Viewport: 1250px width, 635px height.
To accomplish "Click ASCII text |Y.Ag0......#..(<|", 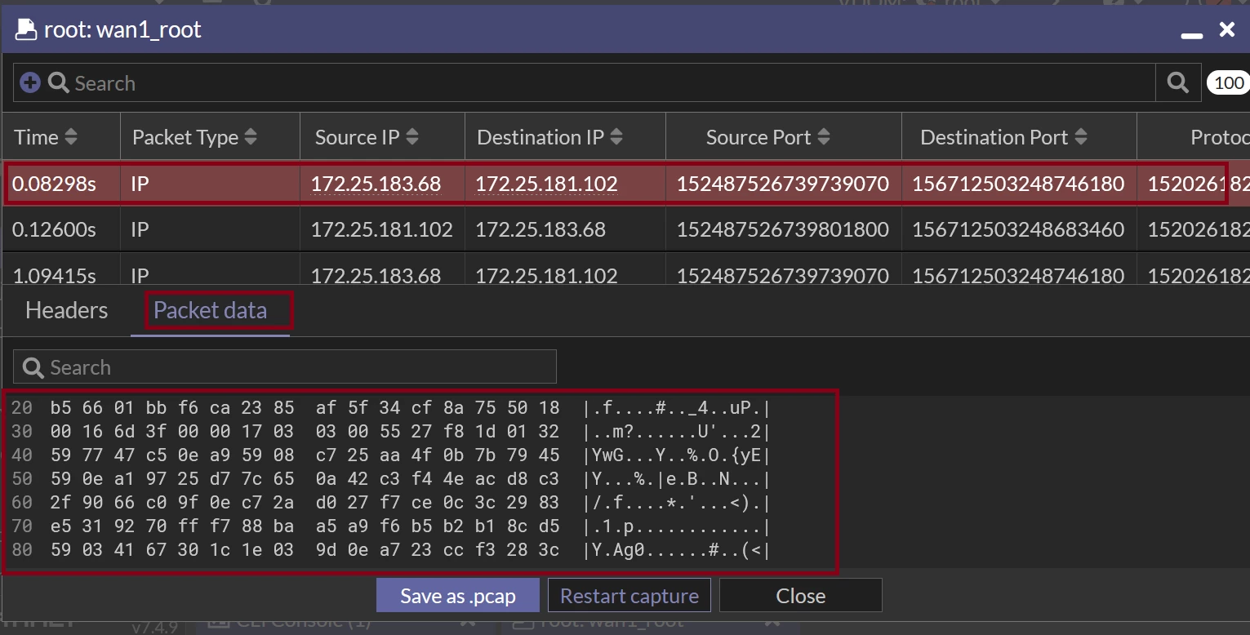I will click(677, 550).
